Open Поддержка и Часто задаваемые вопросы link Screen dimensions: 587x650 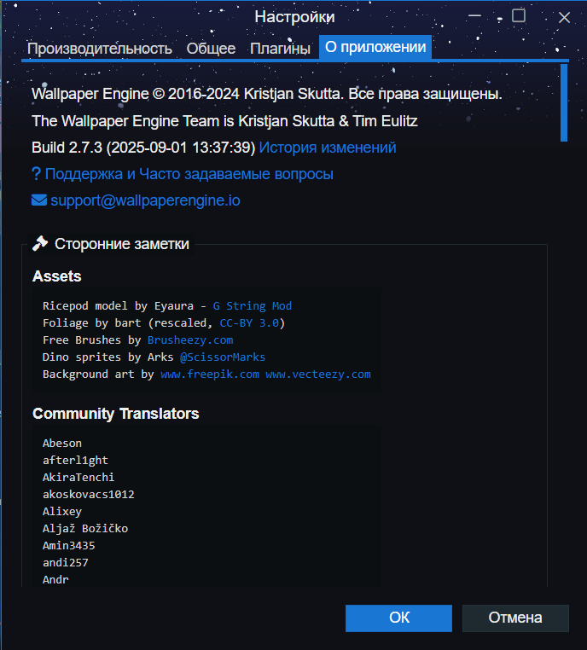189,174
